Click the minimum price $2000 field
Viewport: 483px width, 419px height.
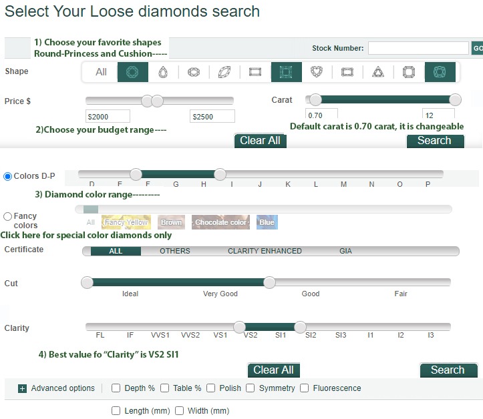108,117
